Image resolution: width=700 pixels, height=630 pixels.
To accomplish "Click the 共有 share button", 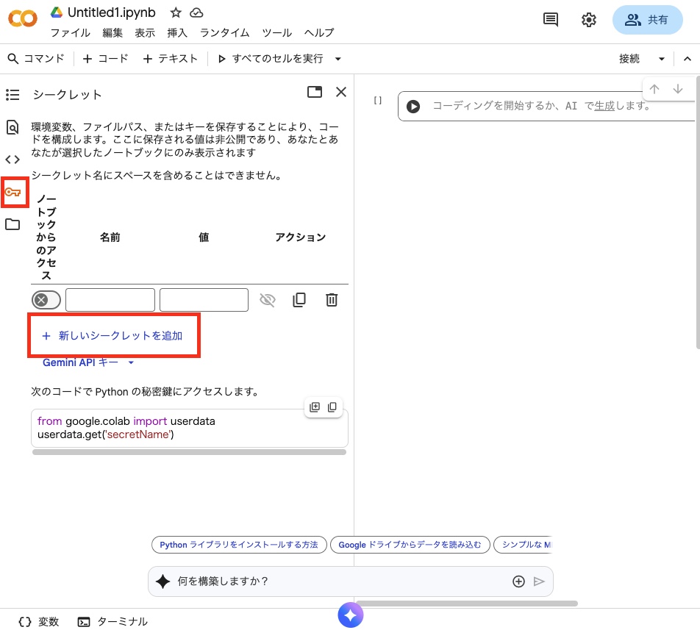I will click(647, 20).
